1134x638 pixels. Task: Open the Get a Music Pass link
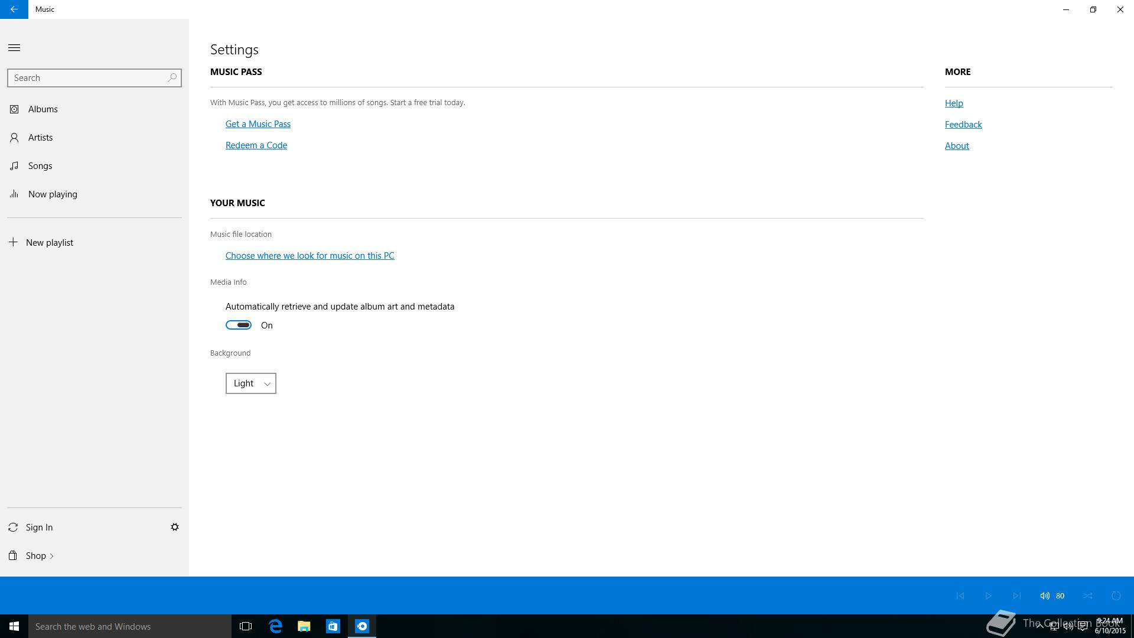tap(258, 124)
